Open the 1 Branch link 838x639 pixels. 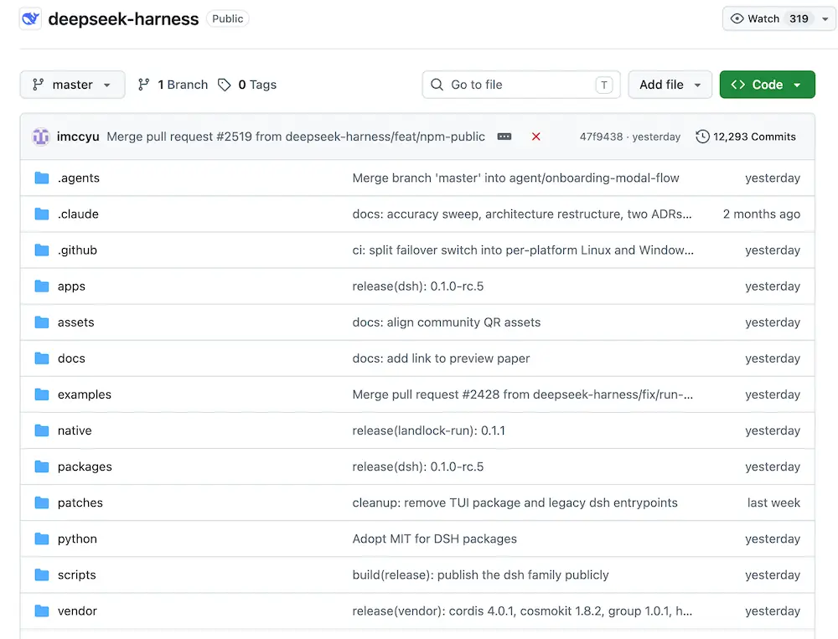[173, 85]
